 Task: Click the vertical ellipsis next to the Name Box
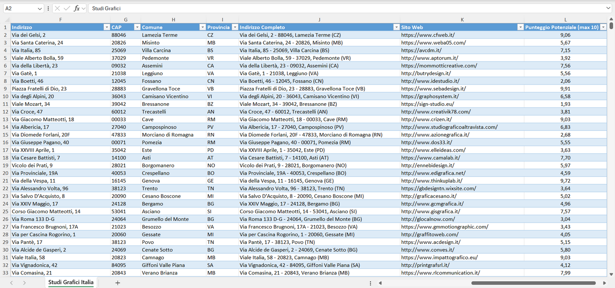[48, 8]
